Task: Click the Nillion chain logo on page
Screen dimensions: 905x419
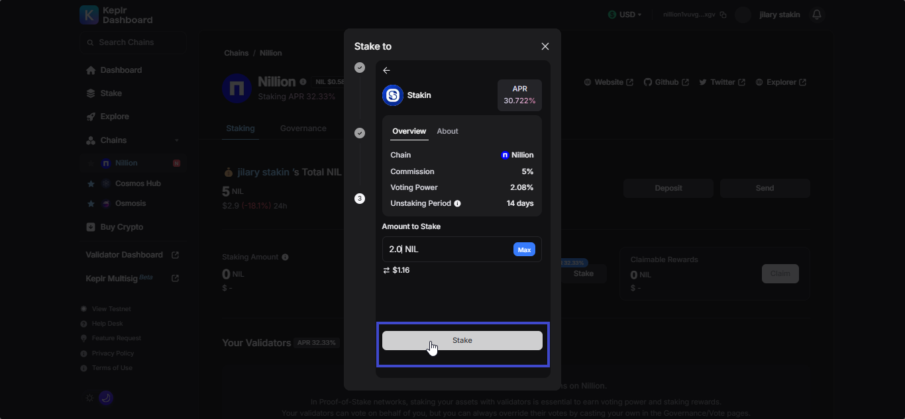Action: coord(237,89)
